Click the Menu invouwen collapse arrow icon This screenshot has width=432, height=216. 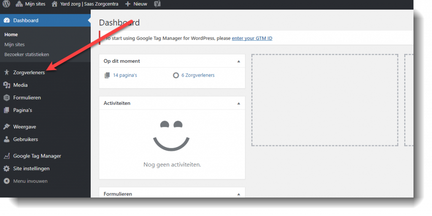pos(7,181)
